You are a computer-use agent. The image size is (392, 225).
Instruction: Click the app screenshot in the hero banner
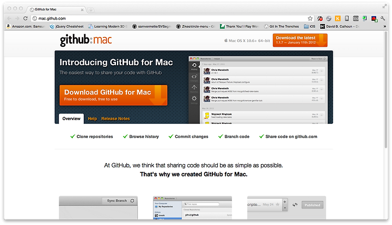[258, 90]
